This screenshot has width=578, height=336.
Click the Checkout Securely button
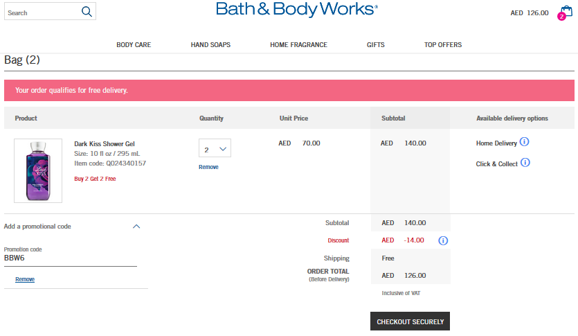(x=410, y=322)
